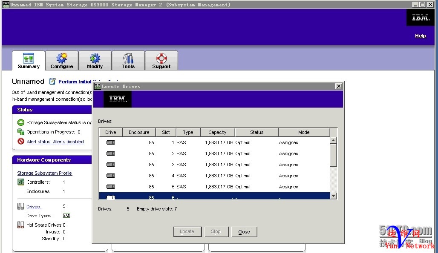
Task: Open the Support tab
Action: coord(161,60)
